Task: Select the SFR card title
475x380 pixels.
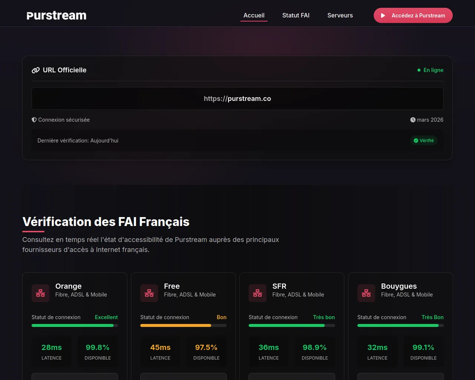Action: (x=279, y=286)
